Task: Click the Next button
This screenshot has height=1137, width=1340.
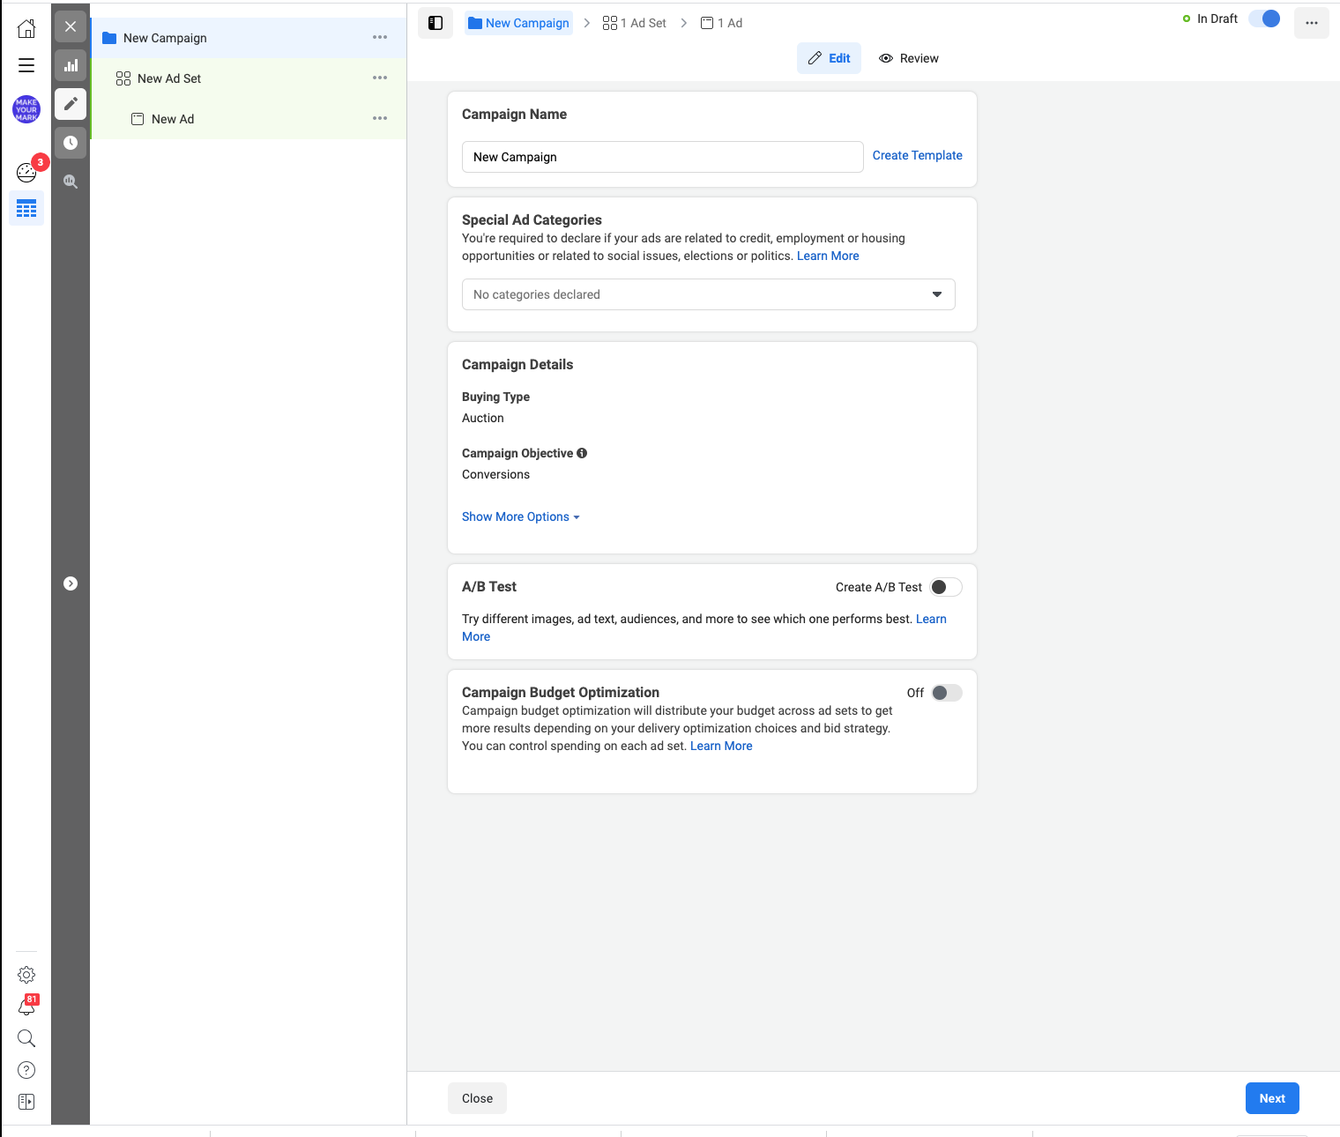Action: point(1272,1098)
